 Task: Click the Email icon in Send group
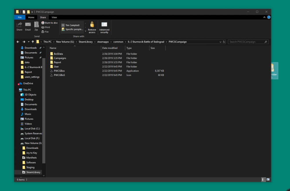point(28,25)
